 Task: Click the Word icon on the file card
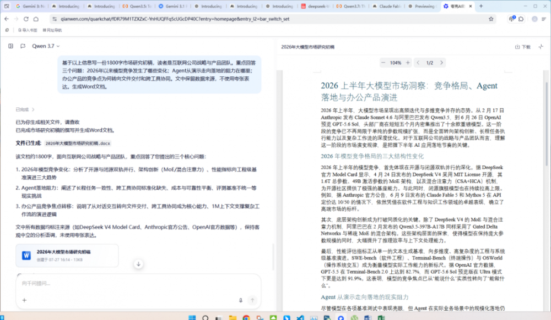pyautogui.click(x=26, y=256)
